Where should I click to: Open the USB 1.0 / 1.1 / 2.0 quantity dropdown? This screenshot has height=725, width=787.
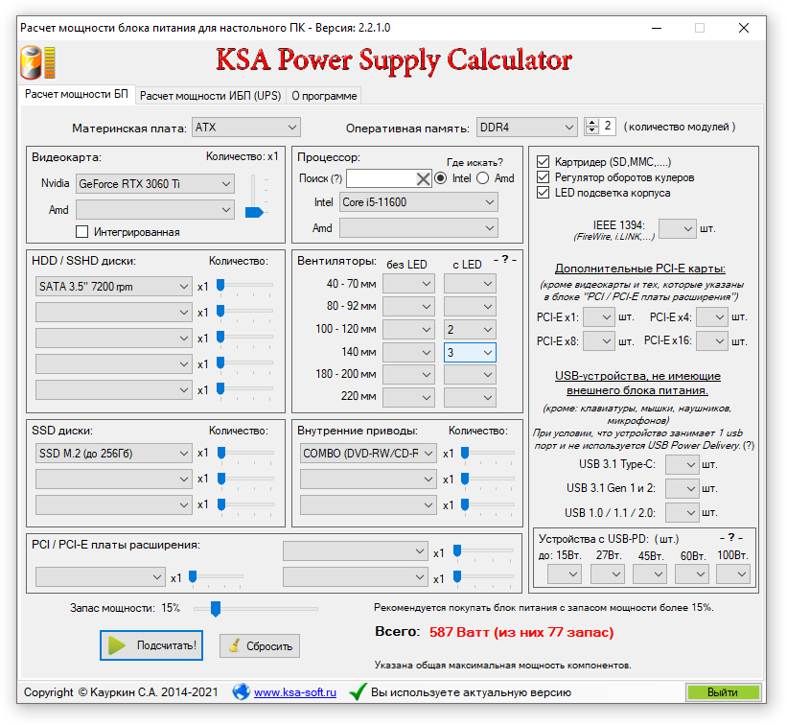[x=683, y=513]
